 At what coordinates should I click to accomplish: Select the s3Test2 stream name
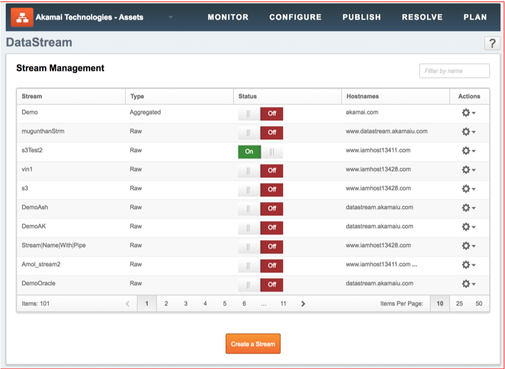pyautogui.click(x=32, y=150)
